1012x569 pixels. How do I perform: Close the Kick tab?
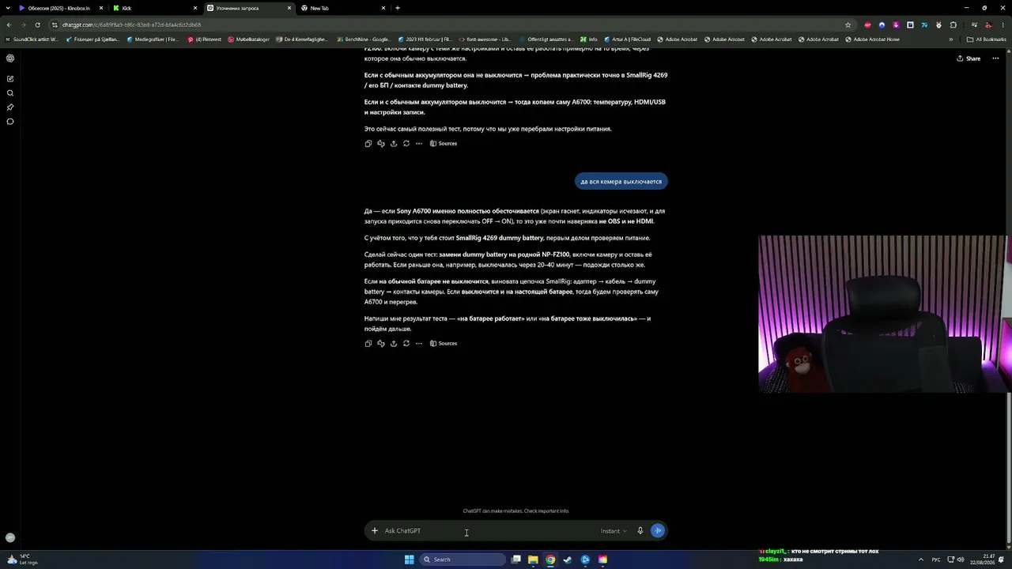click(195, 8)
